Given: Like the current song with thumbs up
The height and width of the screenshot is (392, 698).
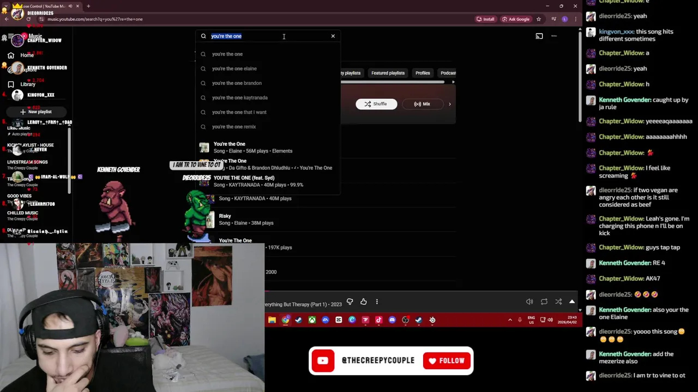Looking at the screenshot, I should tap(364, 302).
